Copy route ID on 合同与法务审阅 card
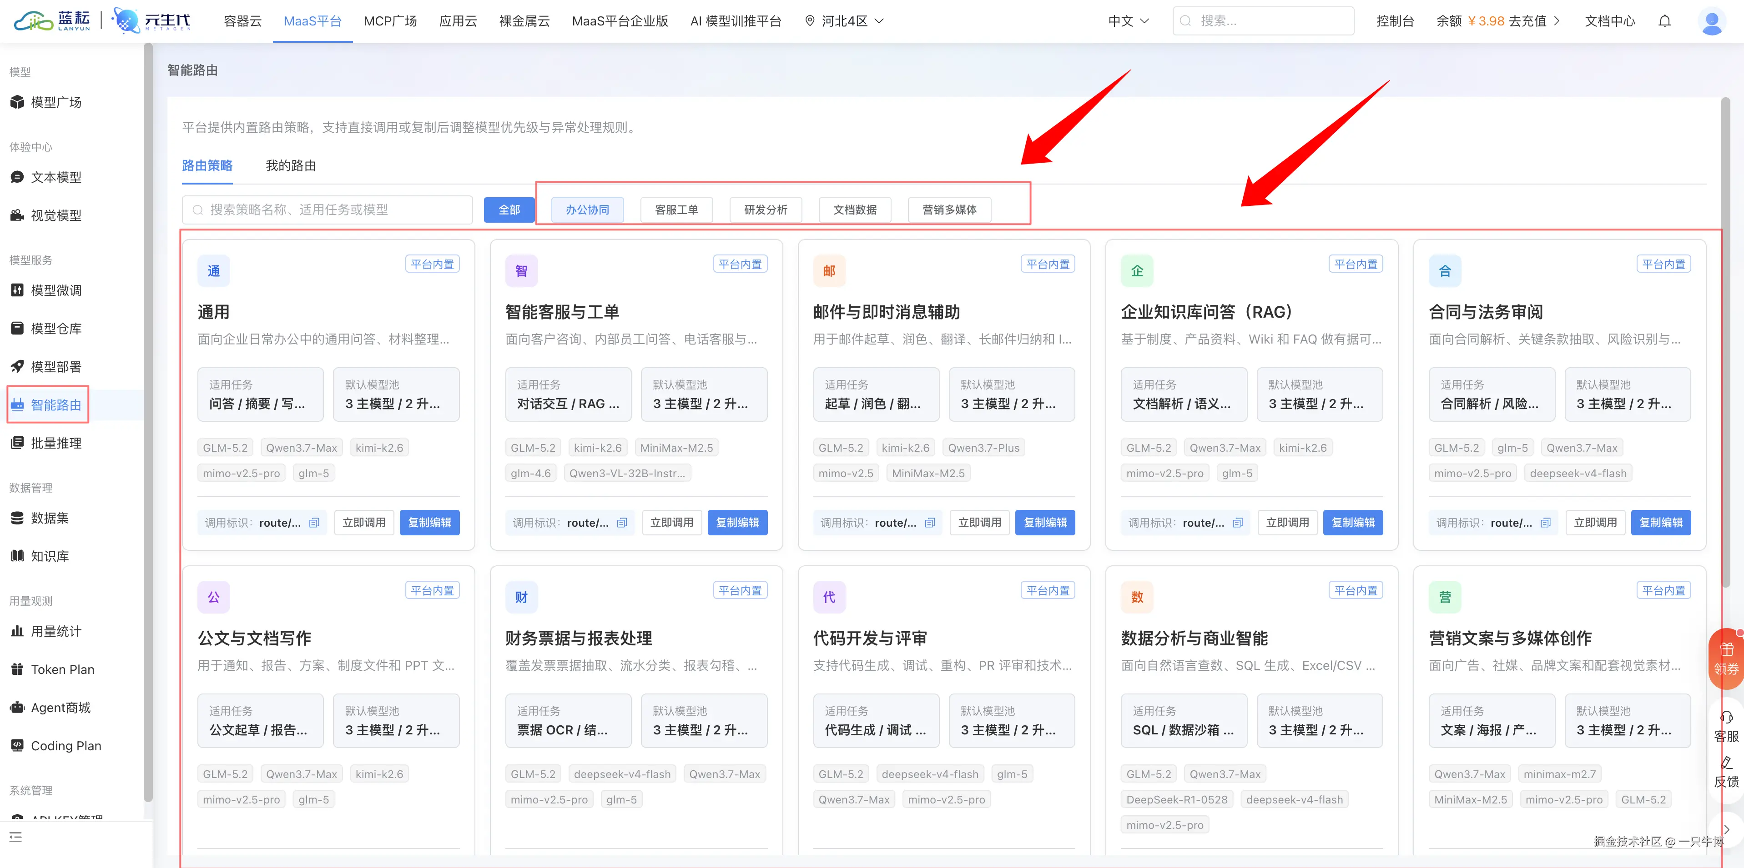 pos(1546,523)
